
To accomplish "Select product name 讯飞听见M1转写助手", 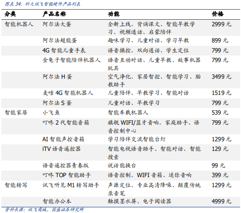I will point(71,185).
